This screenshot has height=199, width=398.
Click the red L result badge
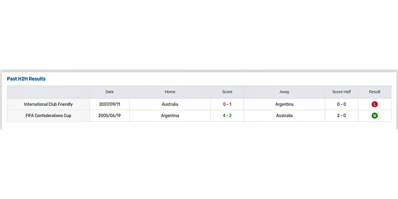pyautogui.click(x=375, y=104)
